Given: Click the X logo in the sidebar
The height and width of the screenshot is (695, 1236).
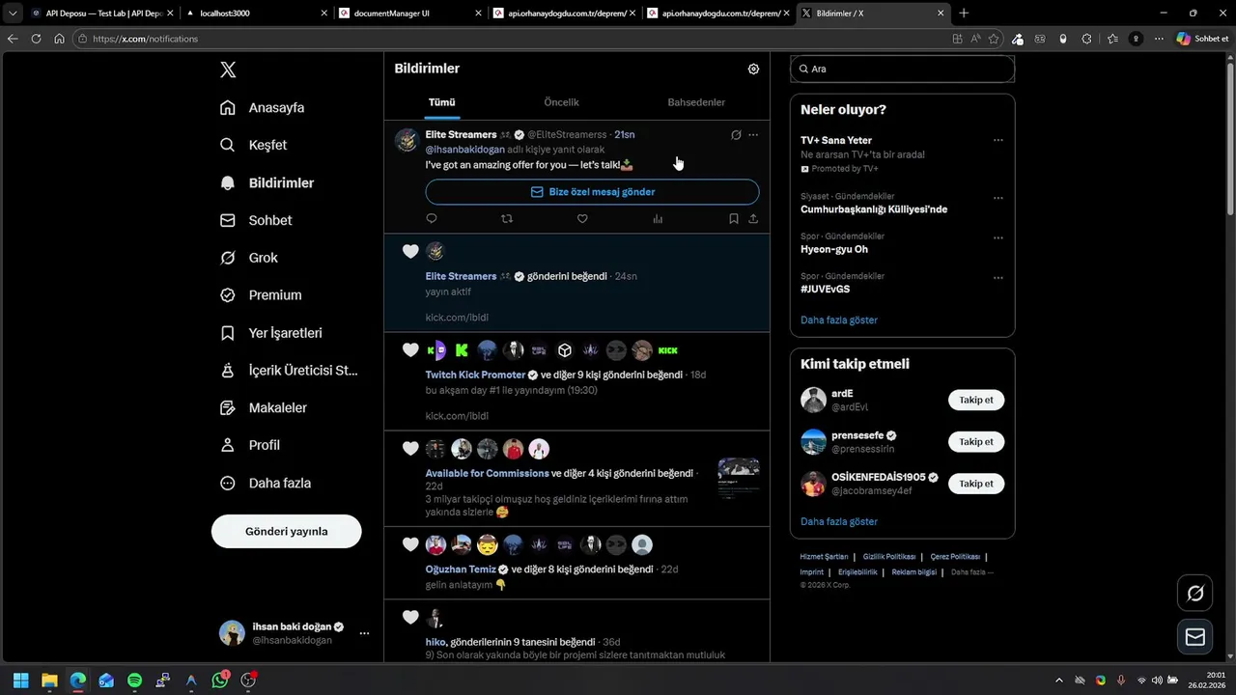Looking at the screenshot, I should click(228, 69).
